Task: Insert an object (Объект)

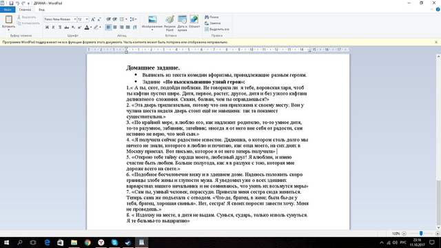Action: tap(194, 21)
